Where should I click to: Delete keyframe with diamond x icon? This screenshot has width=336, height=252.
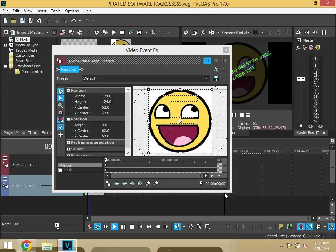(x=156, y=183)
